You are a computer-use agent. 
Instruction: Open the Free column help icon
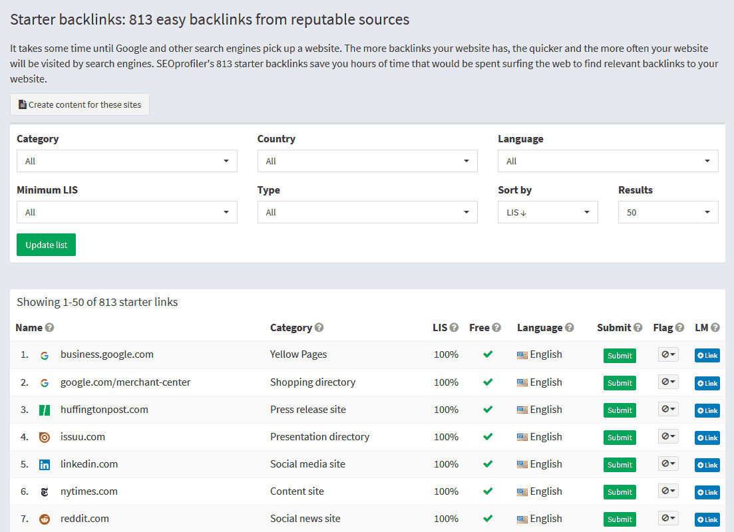(498, 327)
